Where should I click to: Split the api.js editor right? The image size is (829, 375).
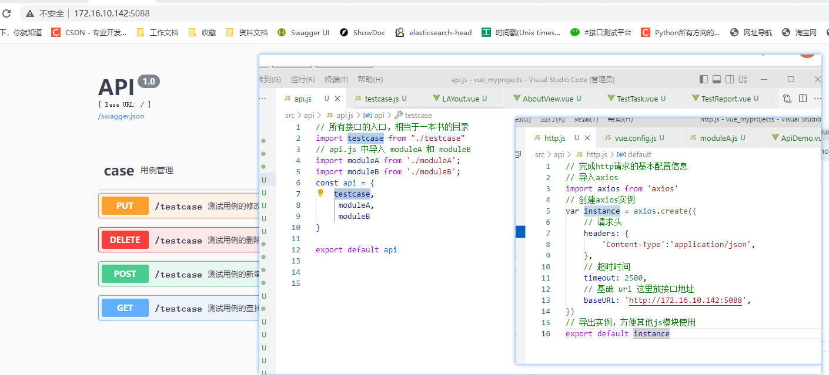(x=803, y=99)
